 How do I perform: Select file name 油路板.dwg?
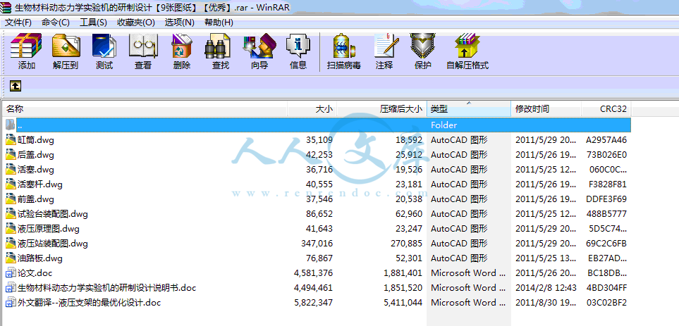[40, 258]
